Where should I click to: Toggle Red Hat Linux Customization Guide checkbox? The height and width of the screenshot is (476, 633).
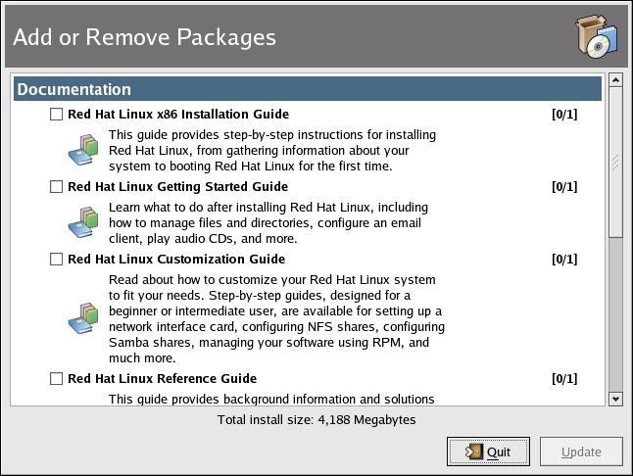click(x=56, y=260)
